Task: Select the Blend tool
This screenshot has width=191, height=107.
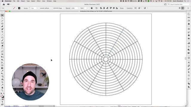Action: pyautogui.click(x=2, y=74)
